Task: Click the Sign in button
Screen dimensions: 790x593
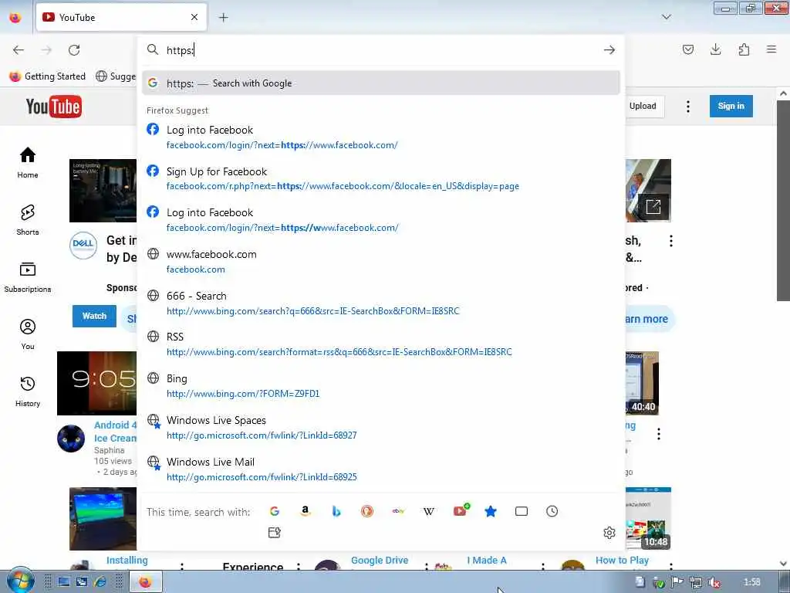Action: tap(731, 106)
